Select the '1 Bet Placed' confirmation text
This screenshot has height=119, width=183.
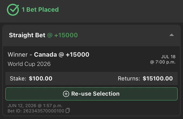tap(40, 10)
